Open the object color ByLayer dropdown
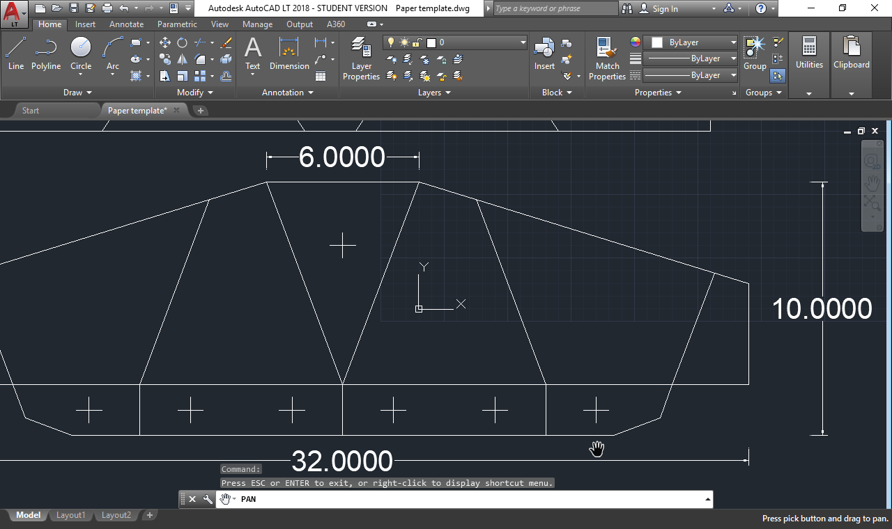 pos(691,42)
